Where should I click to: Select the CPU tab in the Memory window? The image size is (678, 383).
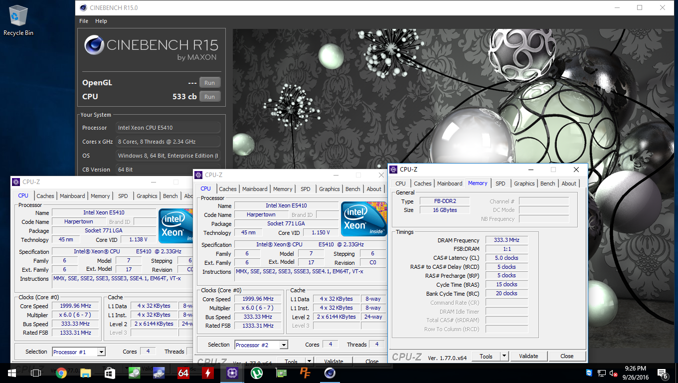(401, 184)
